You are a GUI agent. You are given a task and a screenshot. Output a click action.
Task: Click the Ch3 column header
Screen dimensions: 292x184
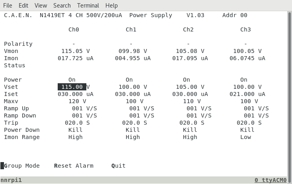(245, 29)
